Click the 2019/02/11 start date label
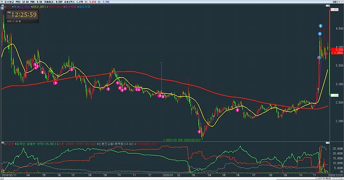Screen dimensions: 344x180 click(x=9, y=175)
